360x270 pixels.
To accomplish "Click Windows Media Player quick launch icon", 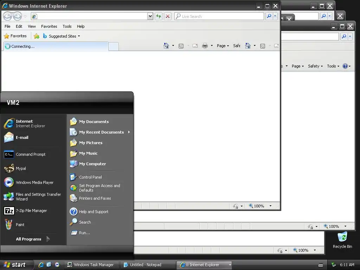I will [x=57, y=265].
